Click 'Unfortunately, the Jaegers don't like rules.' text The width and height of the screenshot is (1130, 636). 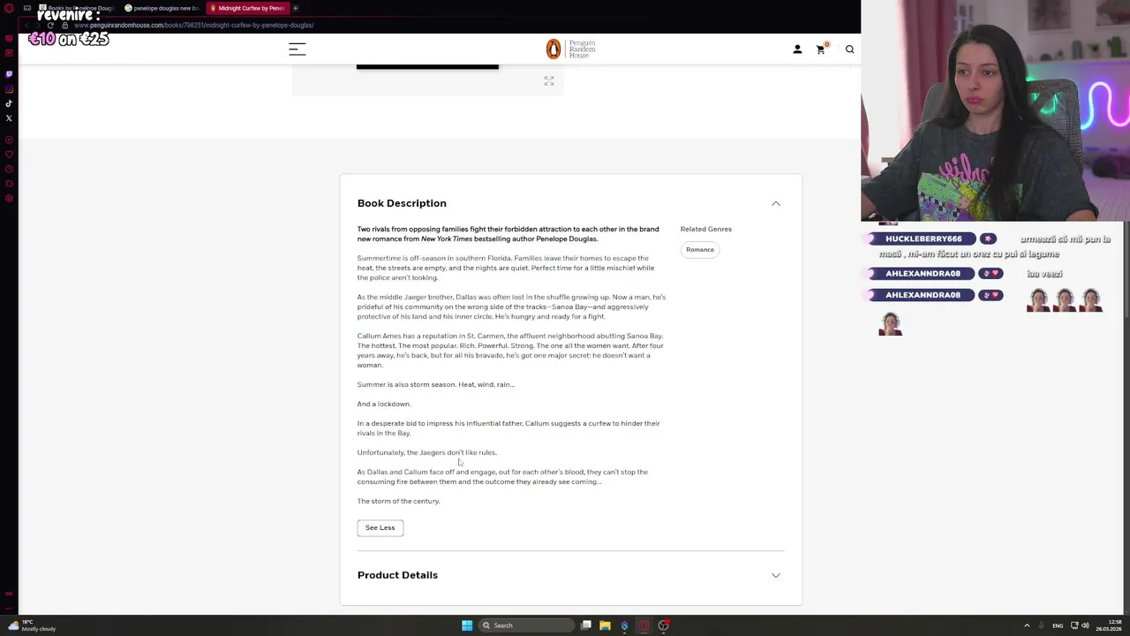click(x=427, y=452)
